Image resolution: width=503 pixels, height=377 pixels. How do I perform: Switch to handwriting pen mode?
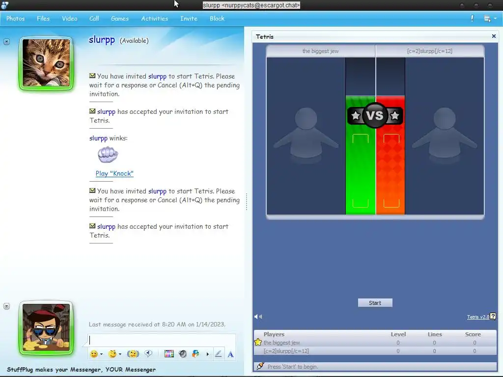218,354
